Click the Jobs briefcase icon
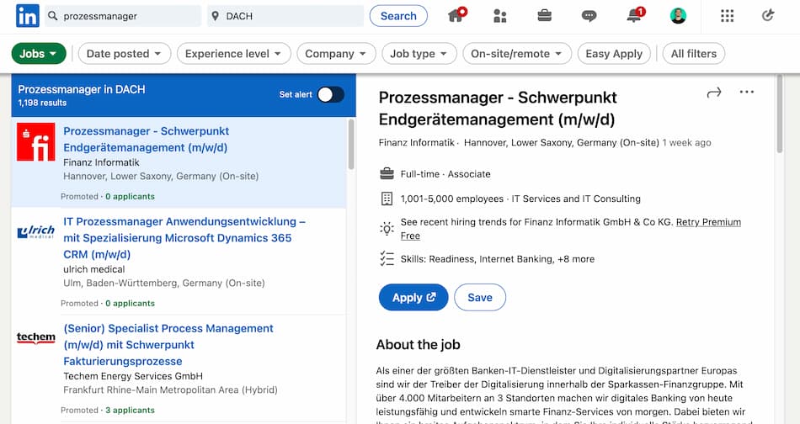The height and width of the screenshot is (424, 800). click(x=545, y=16)
